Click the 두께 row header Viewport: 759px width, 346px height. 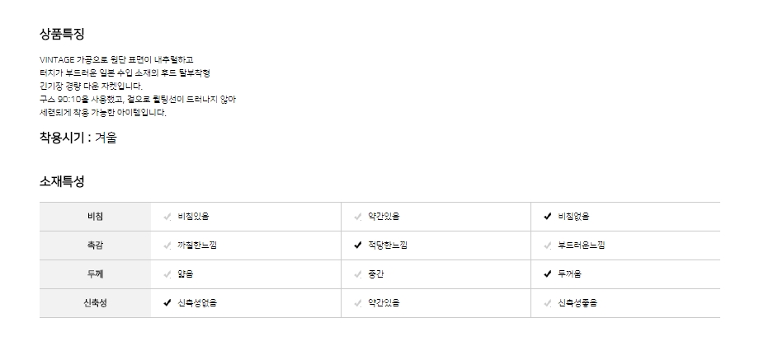point(95,274)
